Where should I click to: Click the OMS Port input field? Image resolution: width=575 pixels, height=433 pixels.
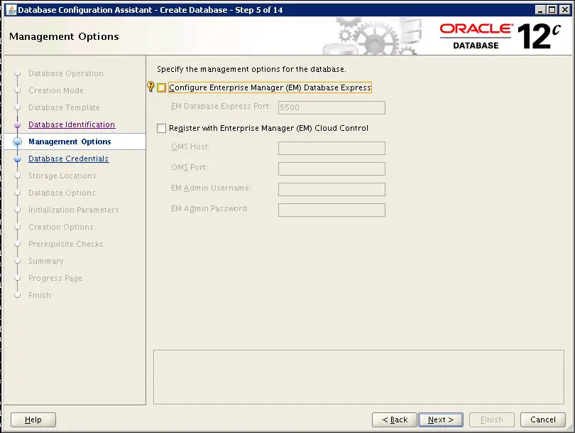(332, 169)
